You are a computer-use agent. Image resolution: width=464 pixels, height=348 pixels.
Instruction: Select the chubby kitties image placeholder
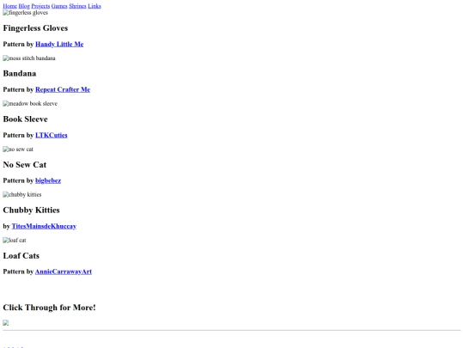[x=22, y=195]
